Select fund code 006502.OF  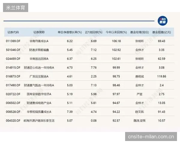coord(13,103)
